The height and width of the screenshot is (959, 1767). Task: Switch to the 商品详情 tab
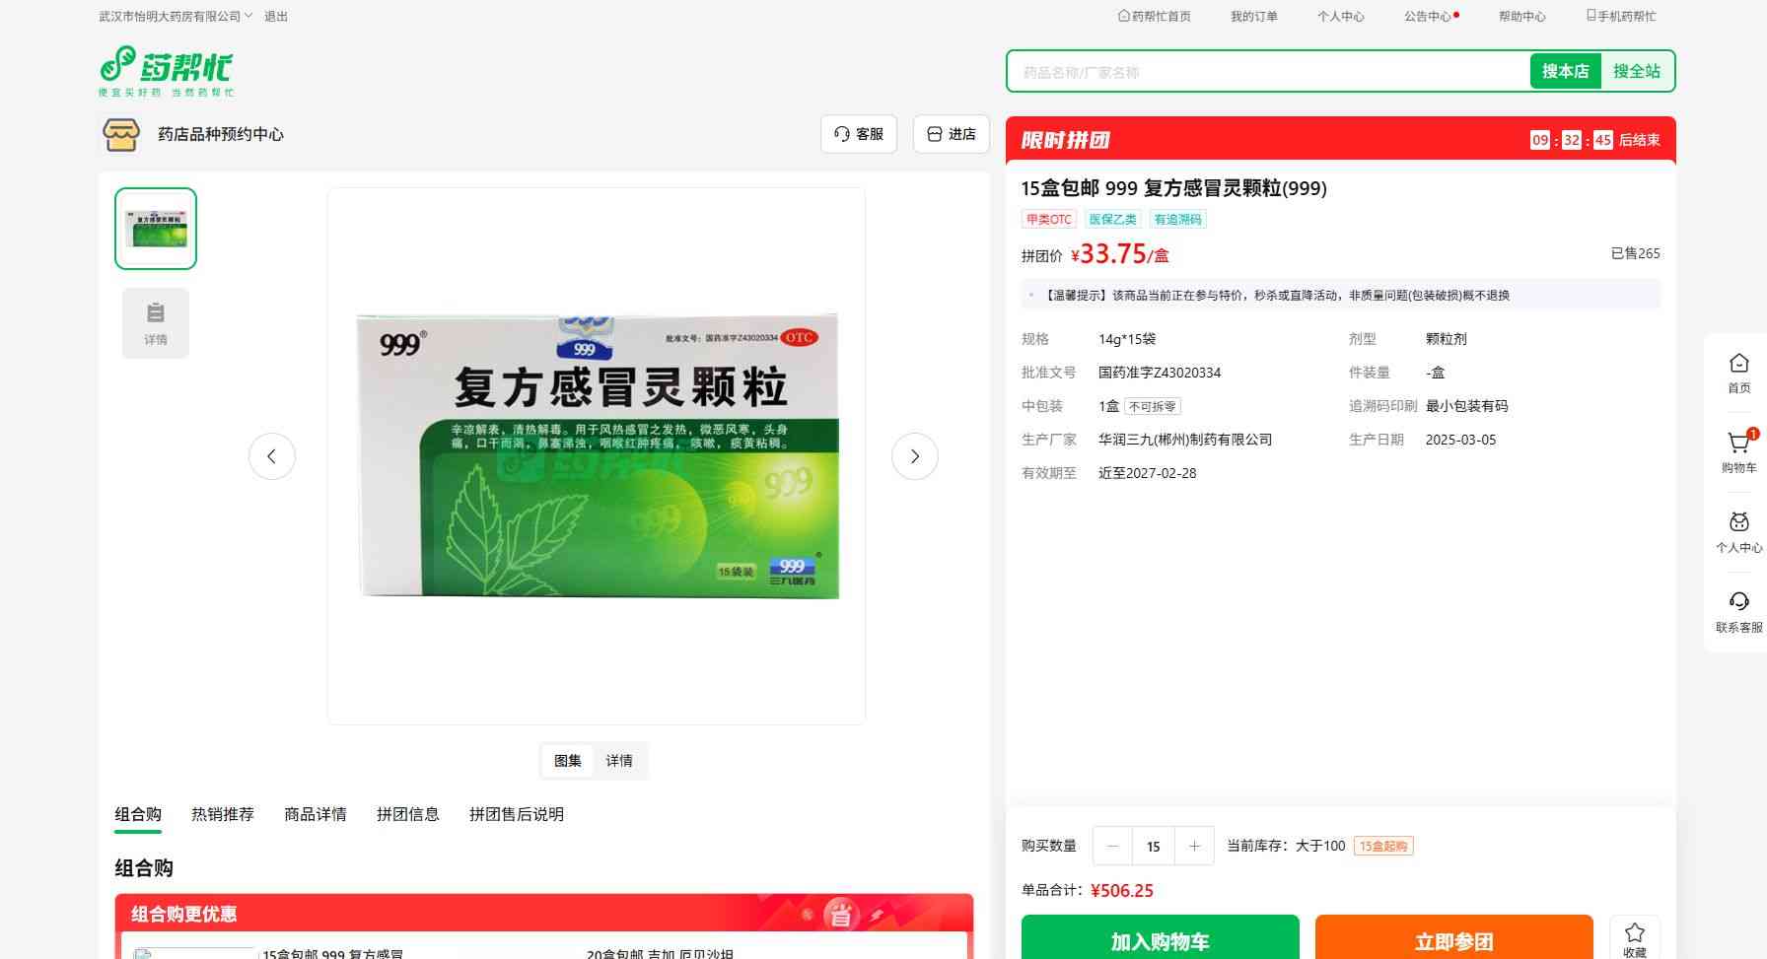click(316, 814)
